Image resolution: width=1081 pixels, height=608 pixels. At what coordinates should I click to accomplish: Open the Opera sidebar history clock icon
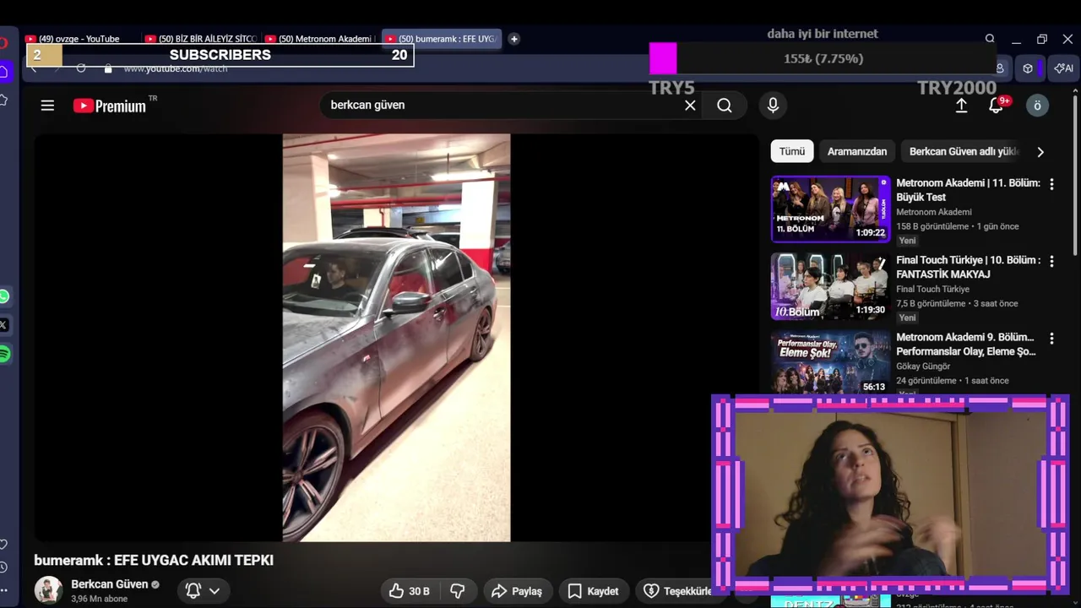(4, 567)
